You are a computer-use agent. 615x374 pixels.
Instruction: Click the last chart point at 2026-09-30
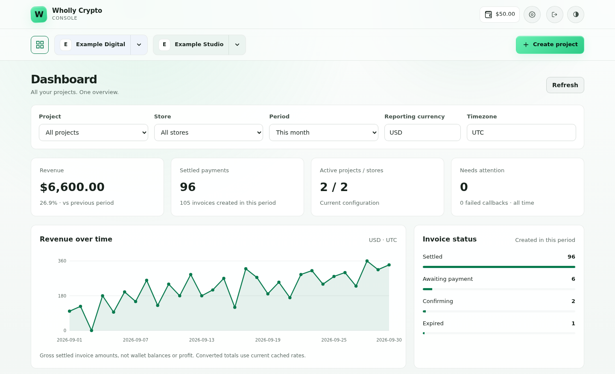[389, 265]
